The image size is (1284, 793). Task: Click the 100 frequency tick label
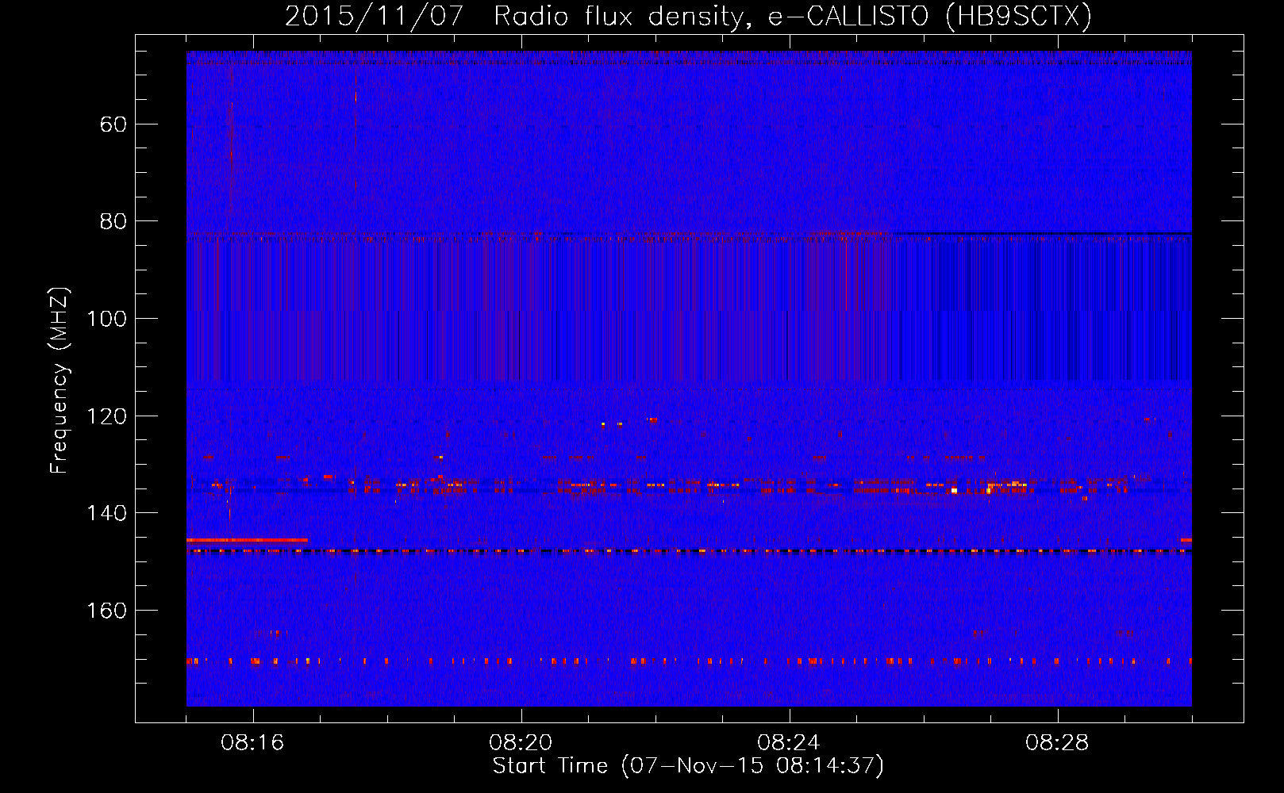pyautogui.click(x=106, y=319)
